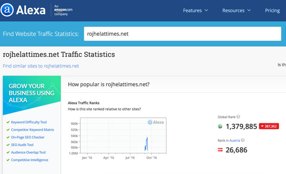
Task: Click the Rank in Austria help icon
Action: (x=243, y=140)
